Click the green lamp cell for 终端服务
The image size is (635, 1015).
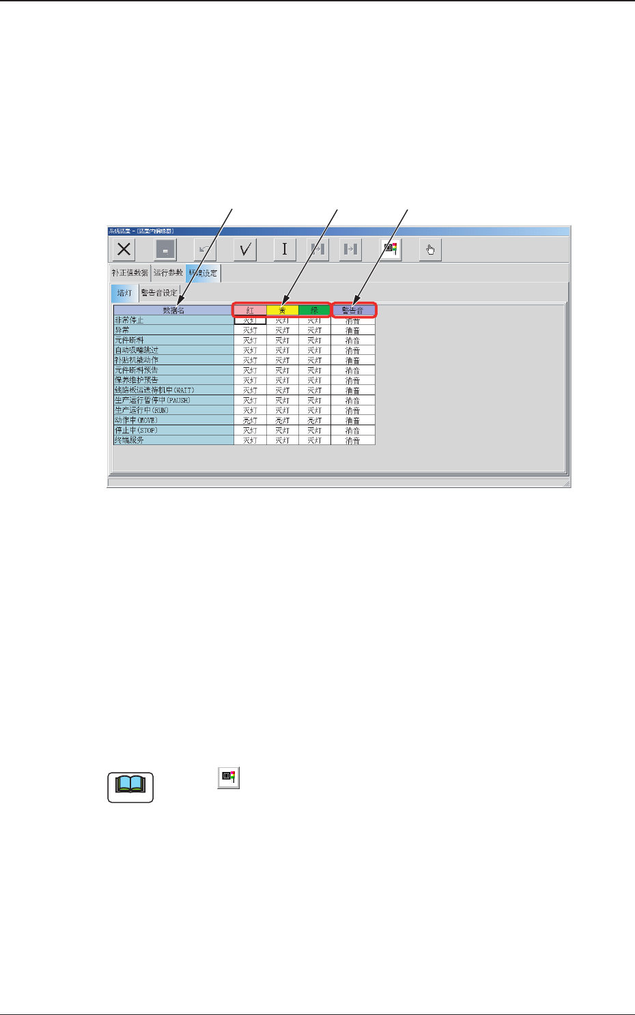pyautogui.click(x=314, y=440)
